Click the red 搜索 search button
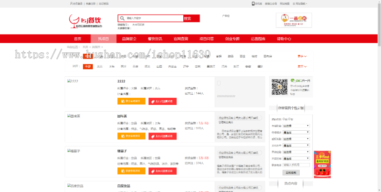The width and height of the screenshot is (381, 192). point(188,19)
